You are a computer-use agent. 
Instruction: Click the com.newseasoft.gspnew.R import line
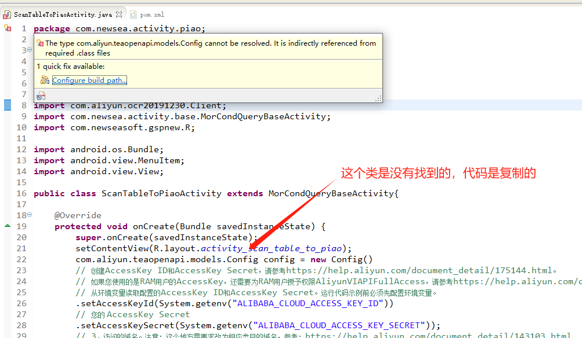(x=114, y=128)
